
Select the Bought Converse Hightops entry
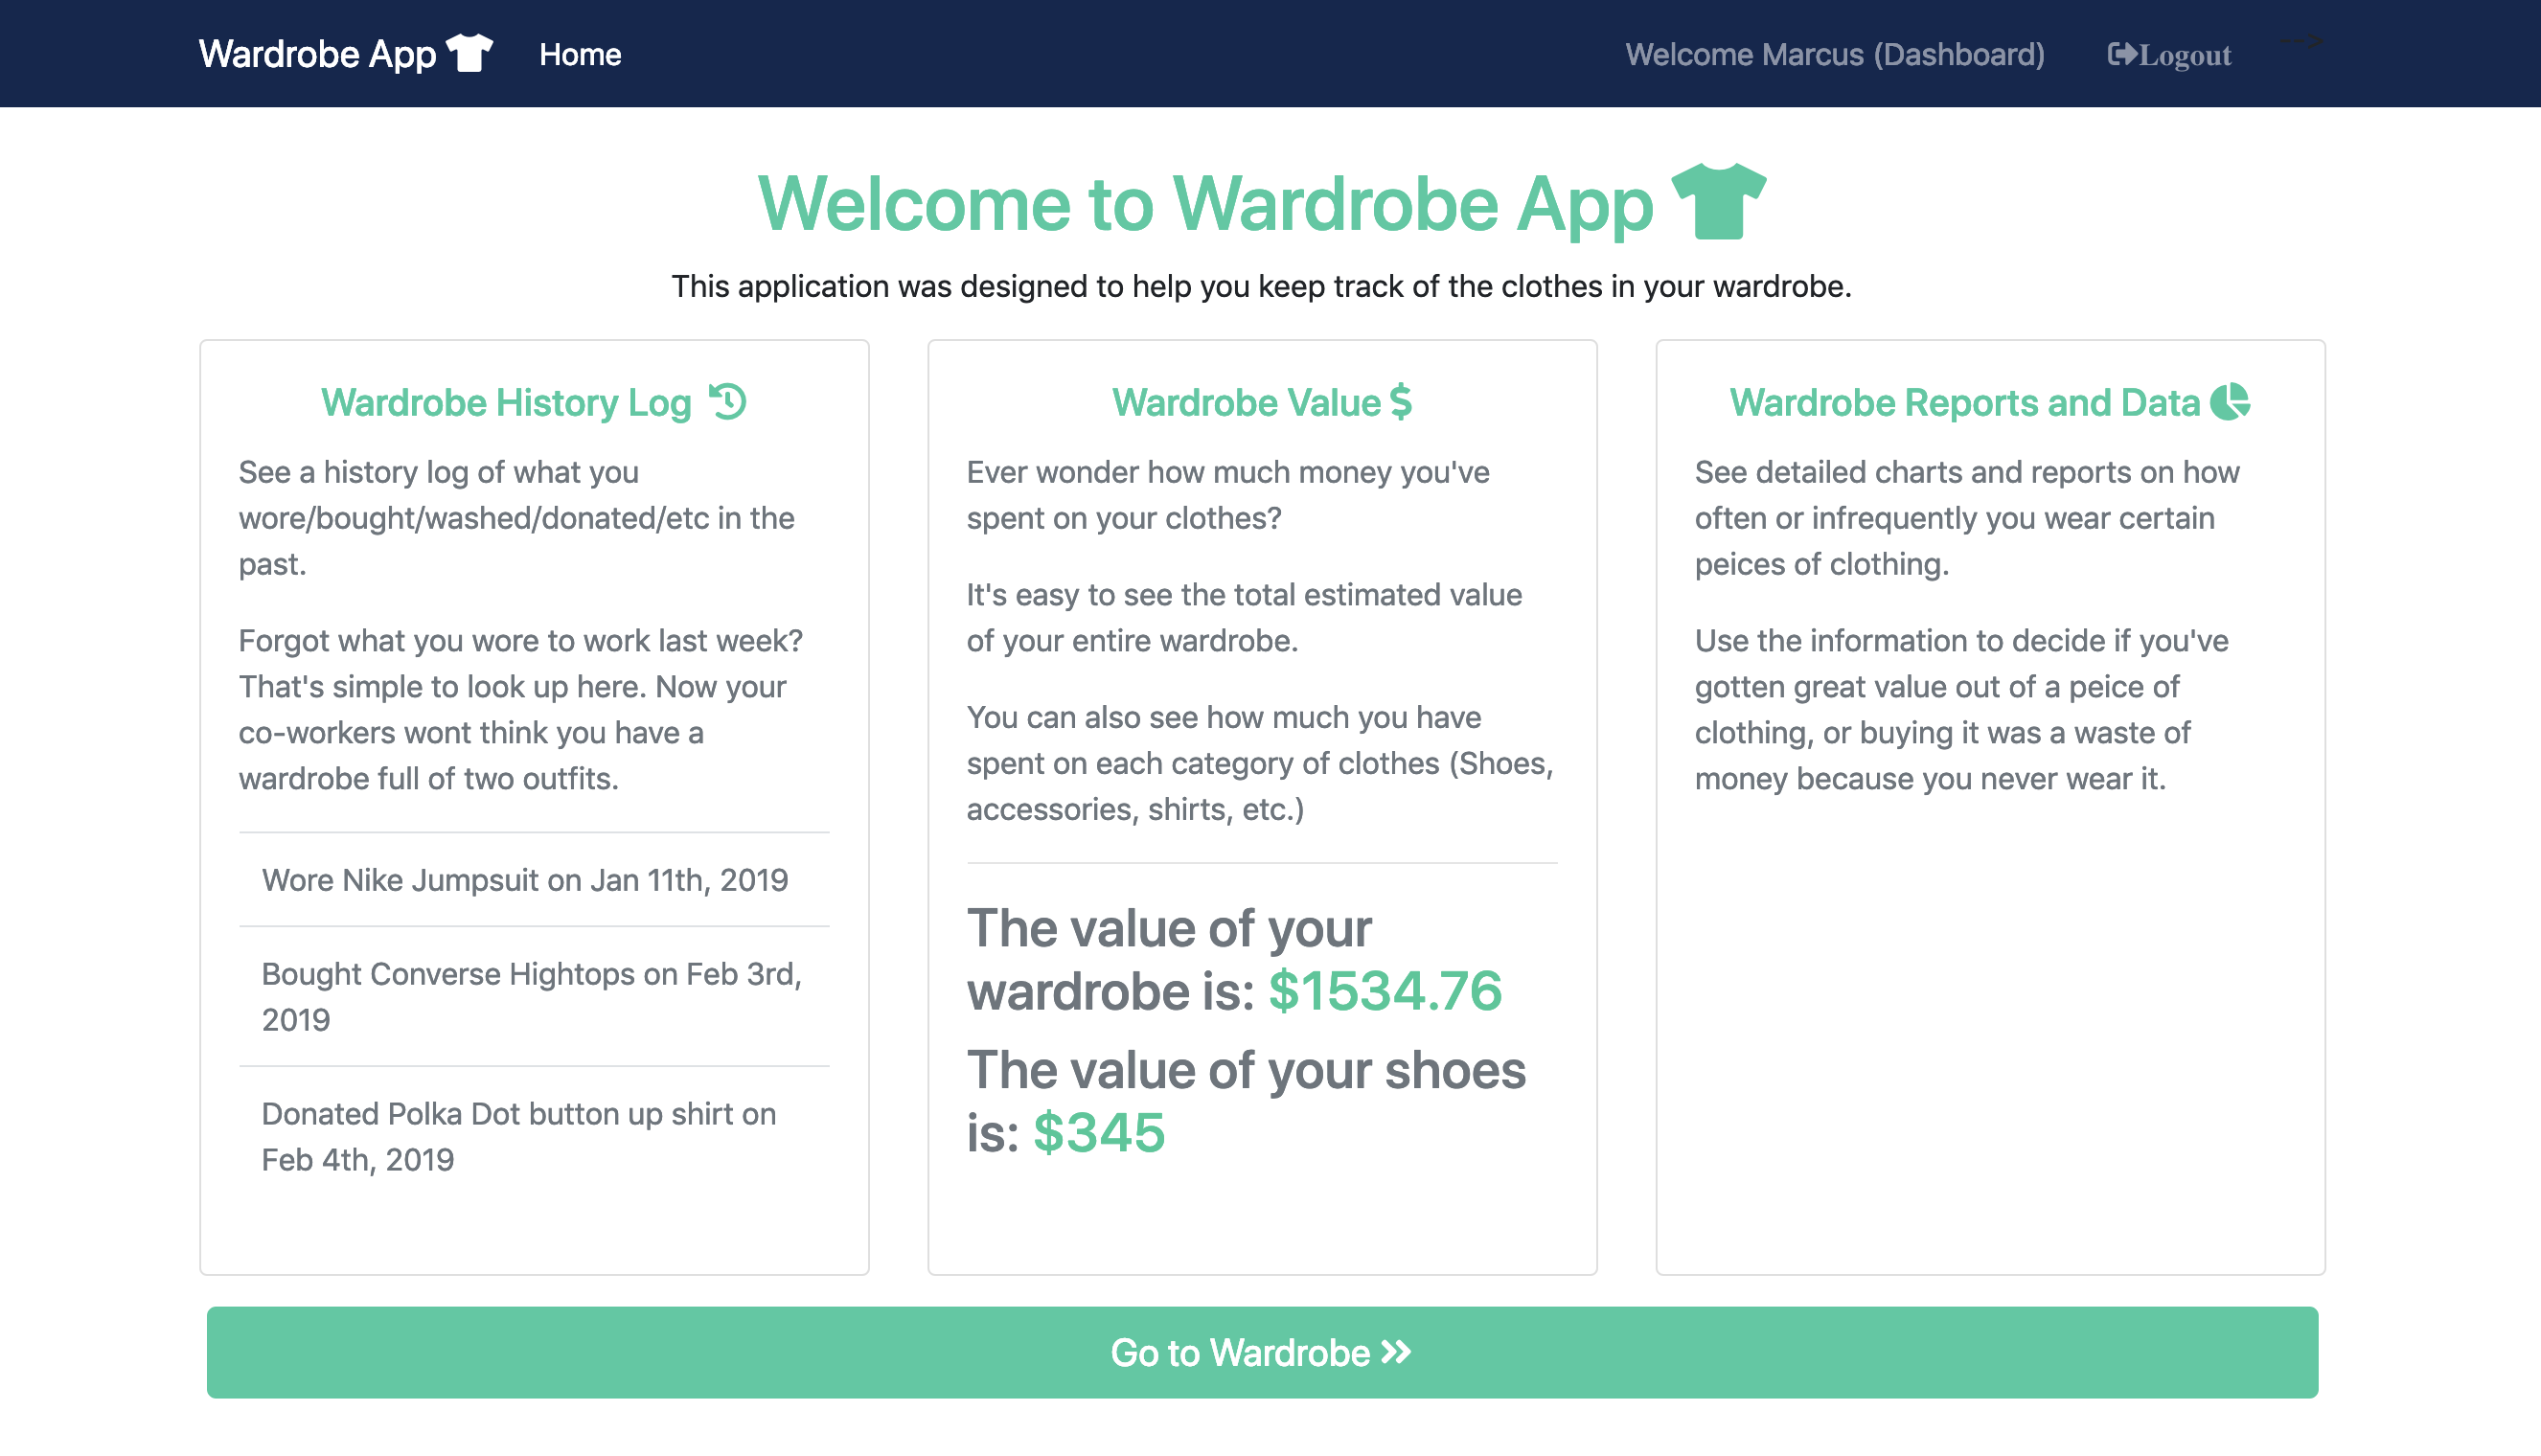point(532,996)
